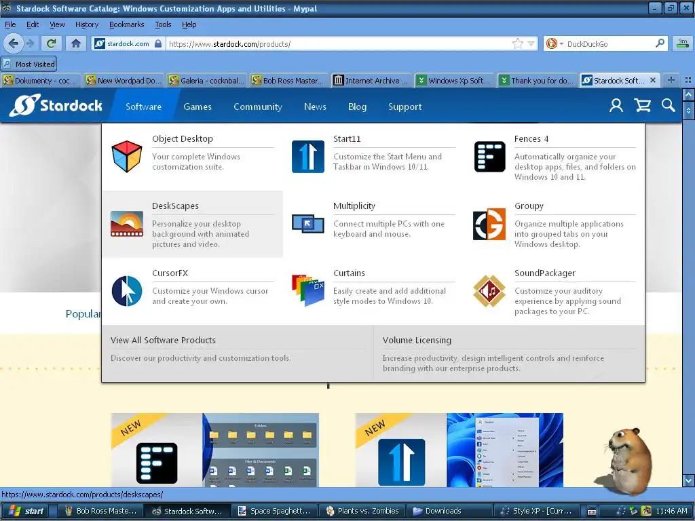This screenshot has width=695, height=521.
Task: Switch to the Windows Xp Soft... tab
Action: (455, 80)
